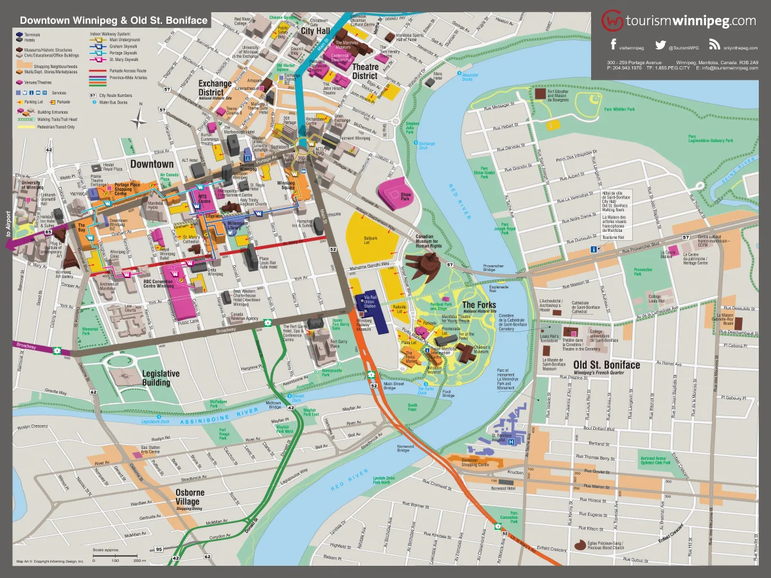Click the 'City Hall' label
The width and height of the screenshot is (771, 578).
click(315, 30)
